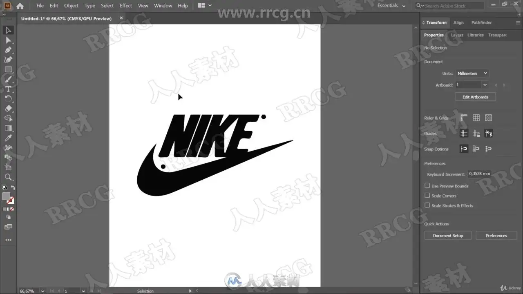
Task: Enable Scale Corners checkbox
Action: [x=427, y=196]
